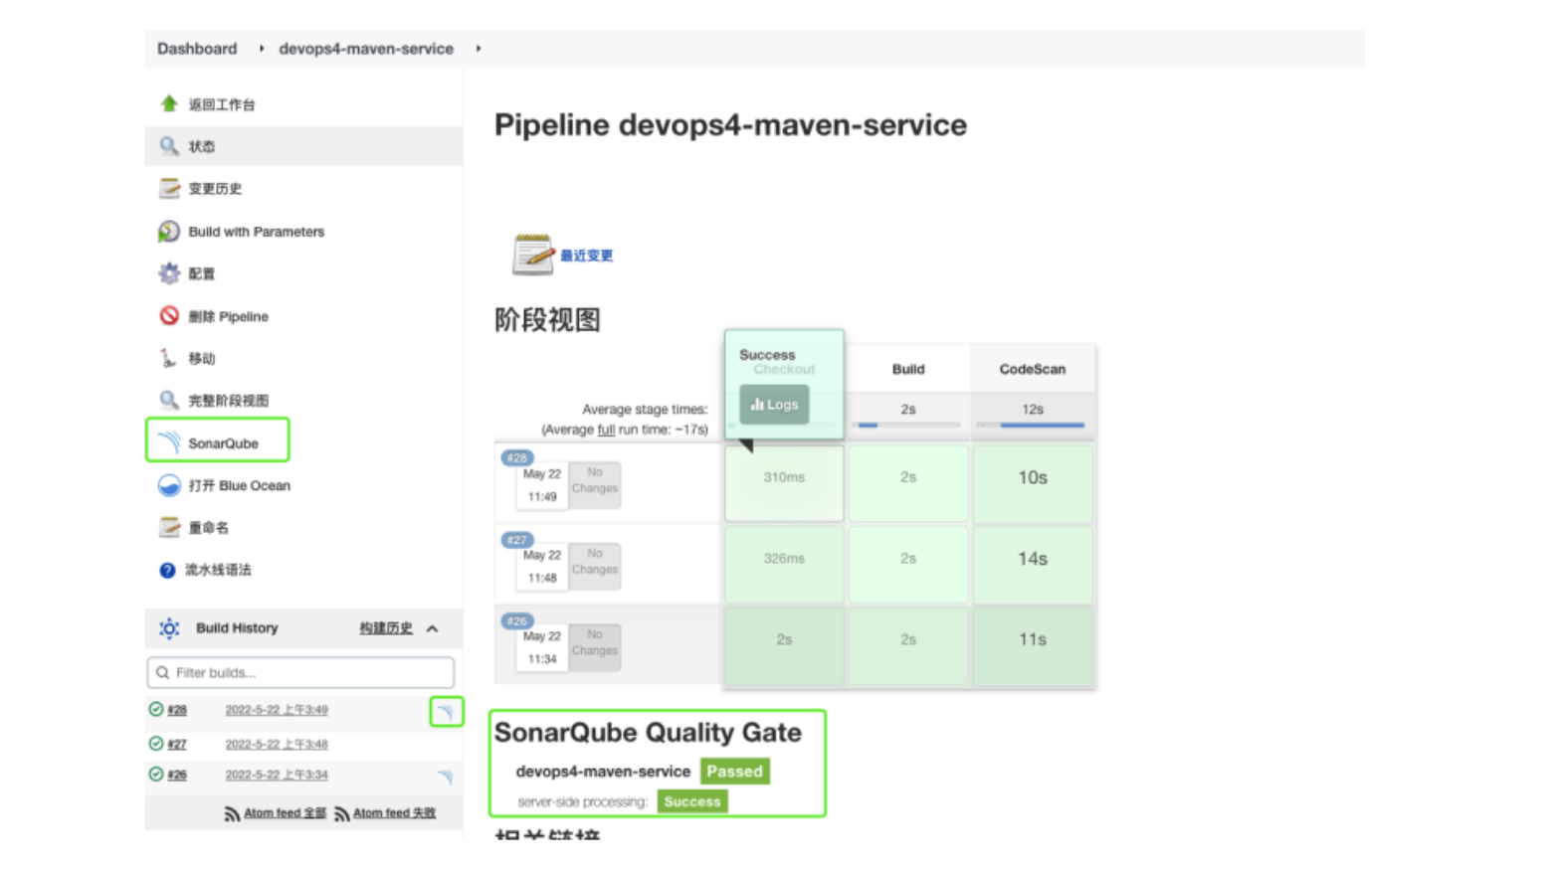1555x872 pixels.
Task: Click the Logs button in Checkout popup
Action: (x=774, y=405)
